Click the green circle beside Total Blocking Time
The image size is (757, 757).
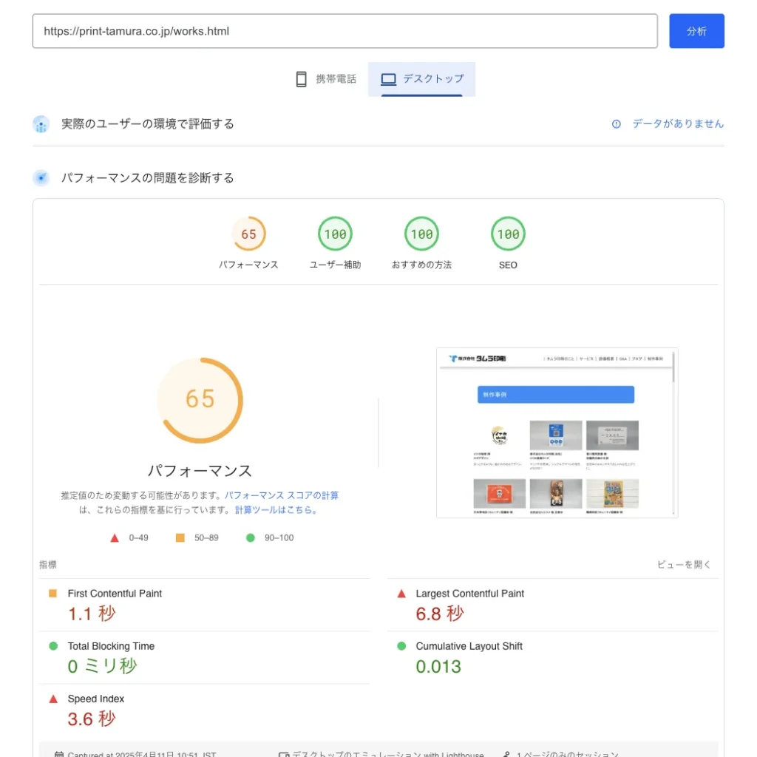click(x=53, y=646)
